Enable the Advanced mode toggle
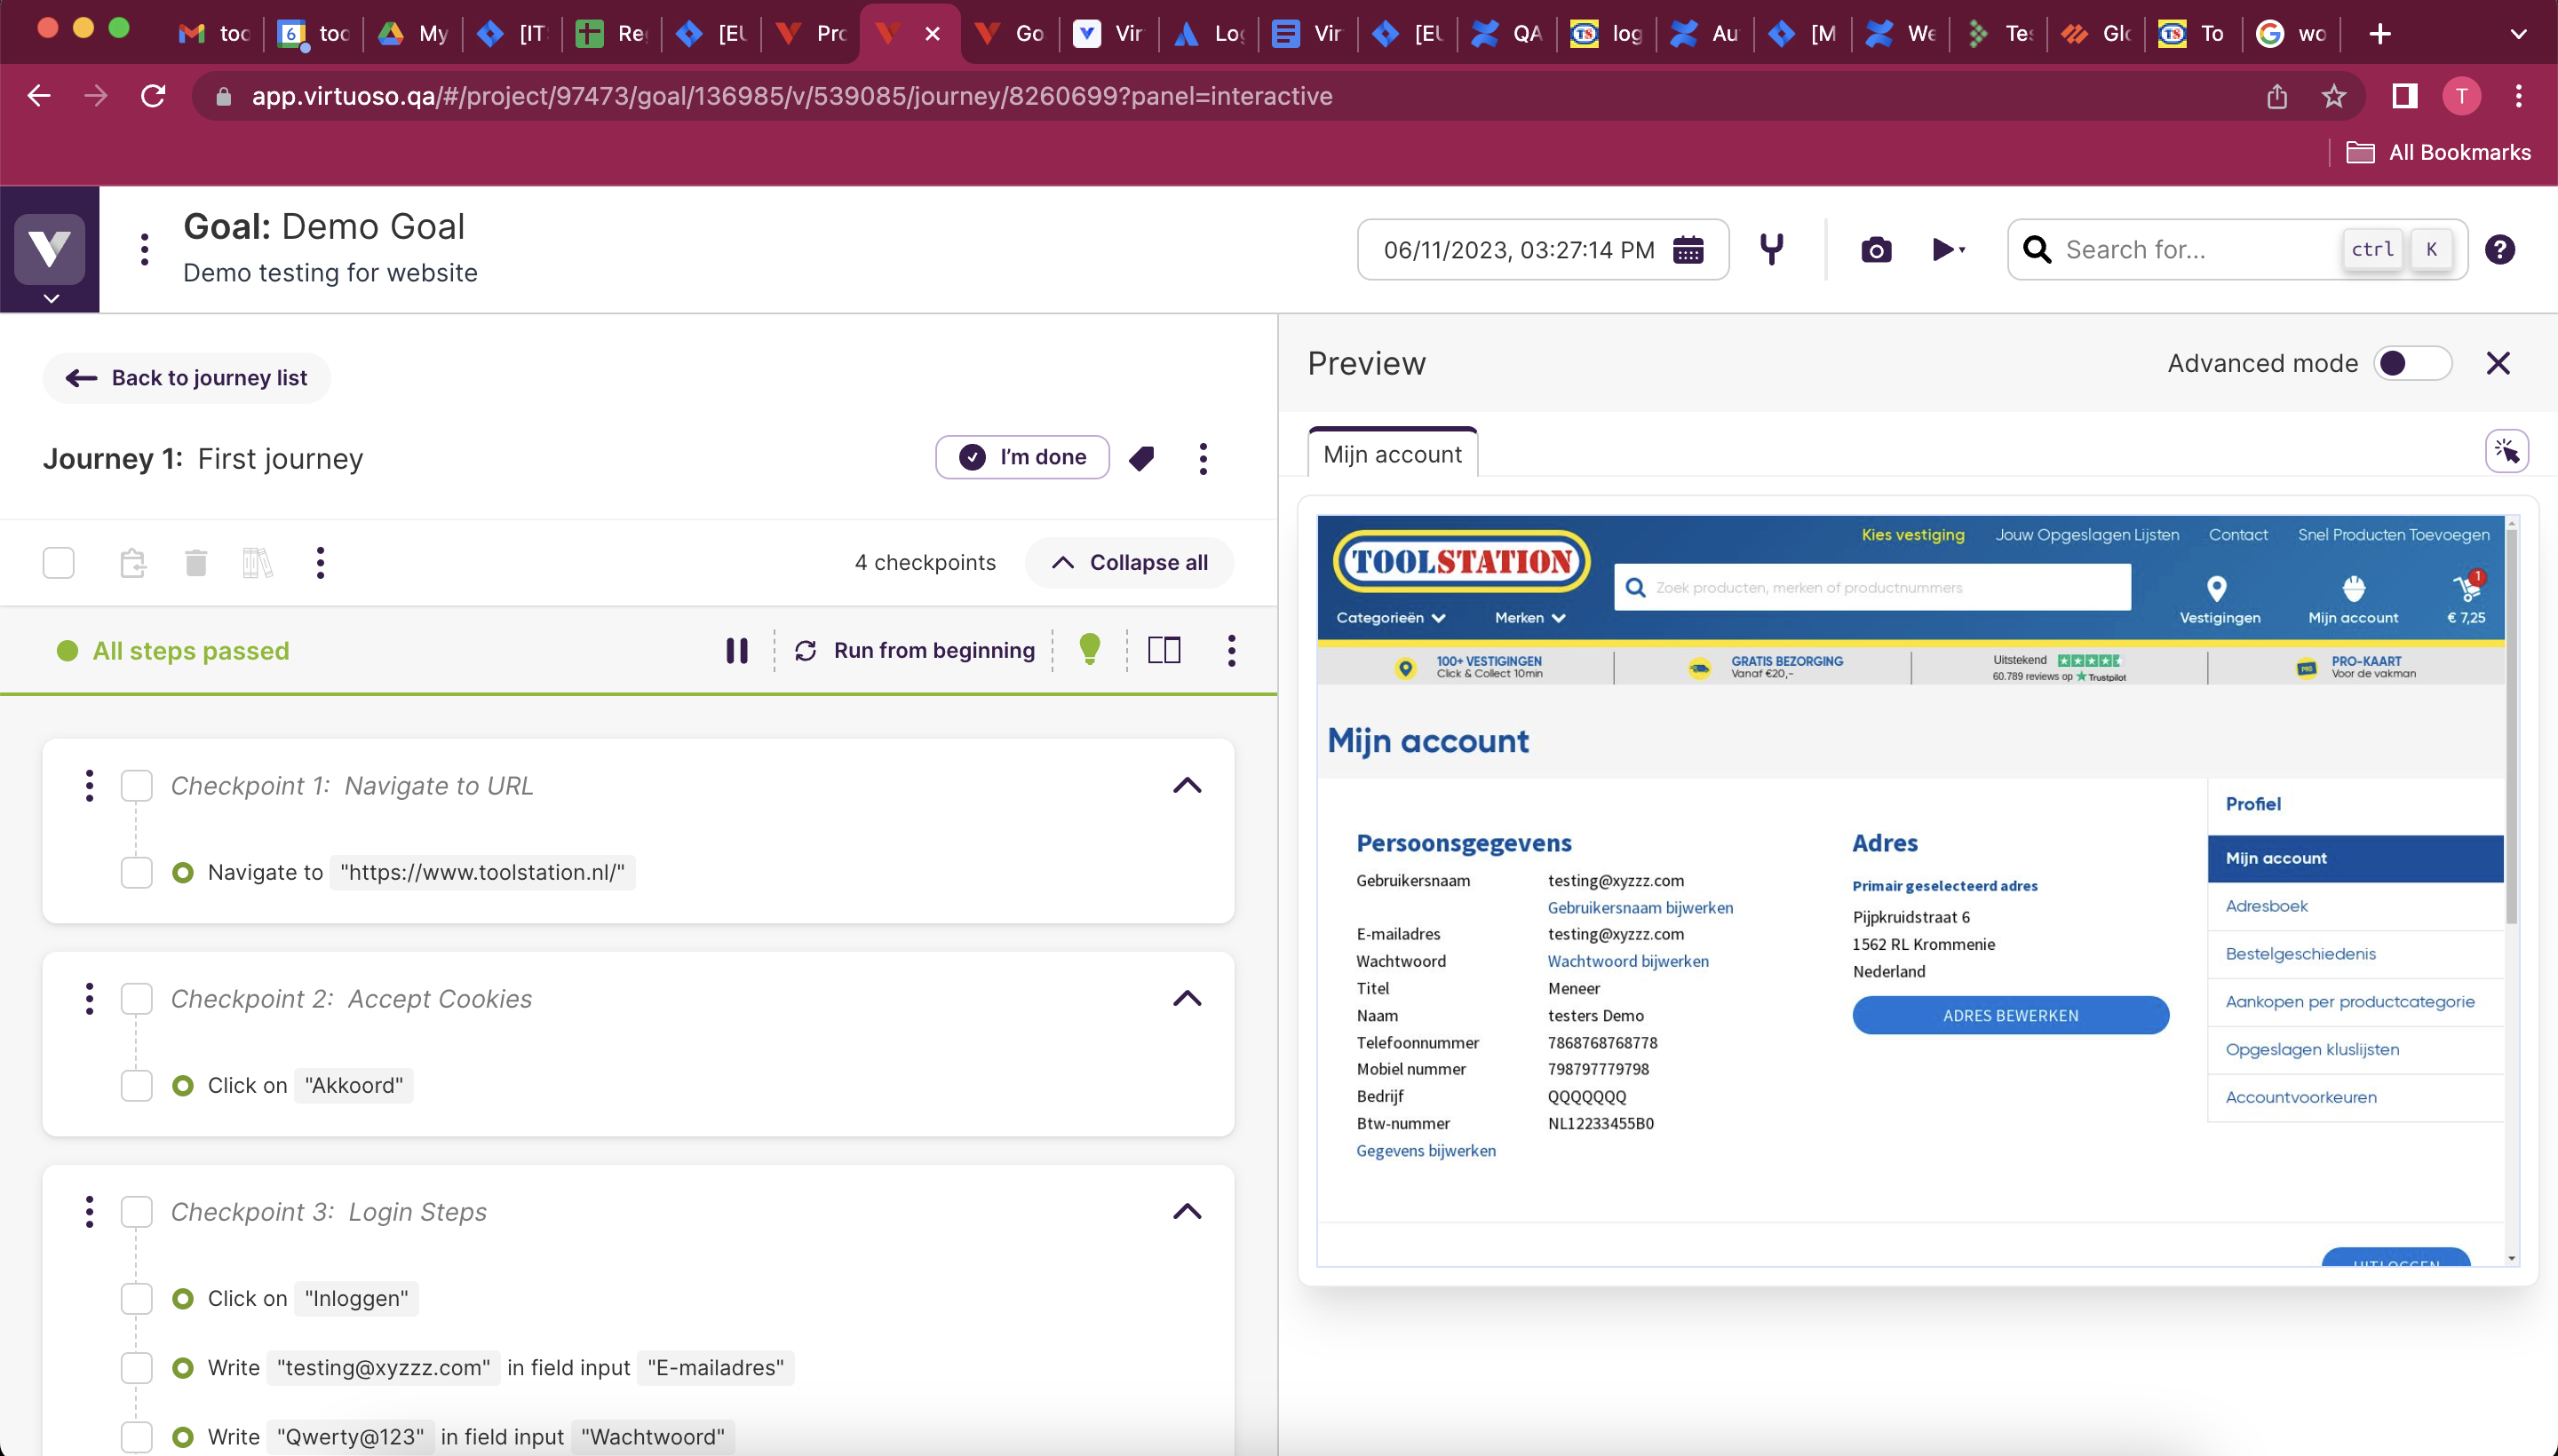Viewport: 2558px width, 1456px height. [2412, 363]
